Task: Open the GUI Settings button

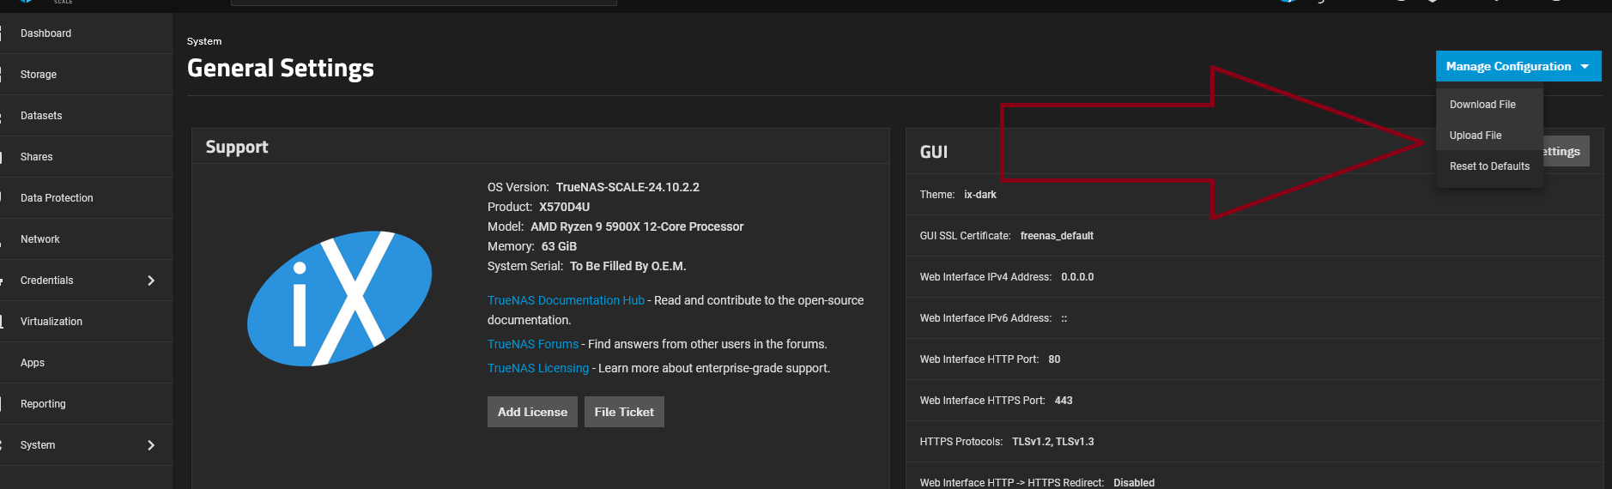Action: pyautogui.click(x=1567, y=151)
